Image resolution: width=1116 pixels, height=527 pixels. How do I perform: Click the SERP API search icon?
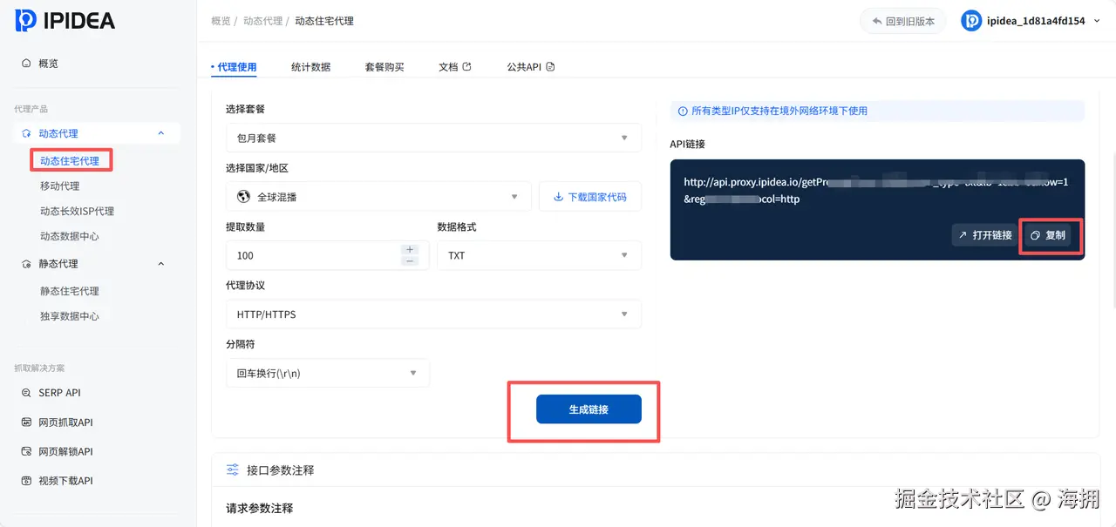coord(26,393)
